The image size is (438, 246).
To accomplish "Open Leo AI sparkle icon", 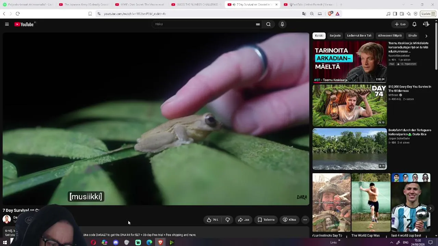I will (409, 14).
